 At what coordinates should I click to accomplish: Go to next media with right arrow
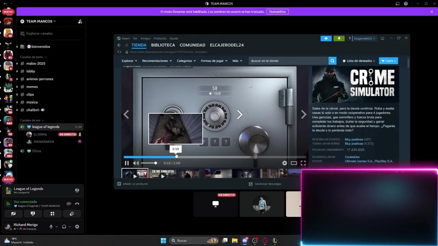tap(304, 114)
